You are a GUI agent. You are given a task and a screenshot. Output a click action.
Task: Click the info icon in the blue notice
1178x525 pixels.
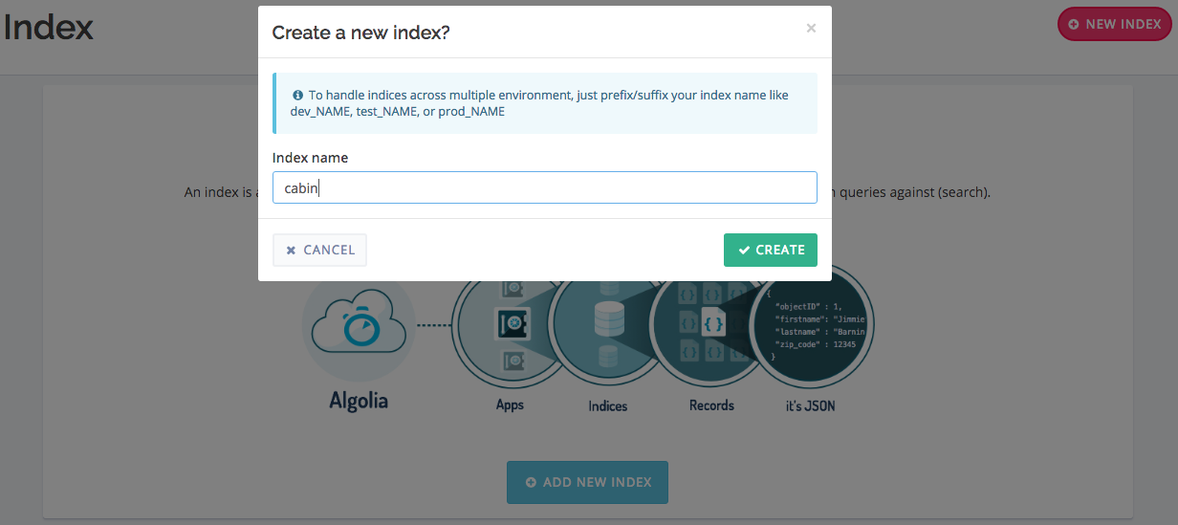[297, 96]
